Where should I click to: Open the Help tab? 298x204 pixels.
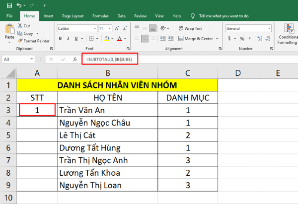176,16
